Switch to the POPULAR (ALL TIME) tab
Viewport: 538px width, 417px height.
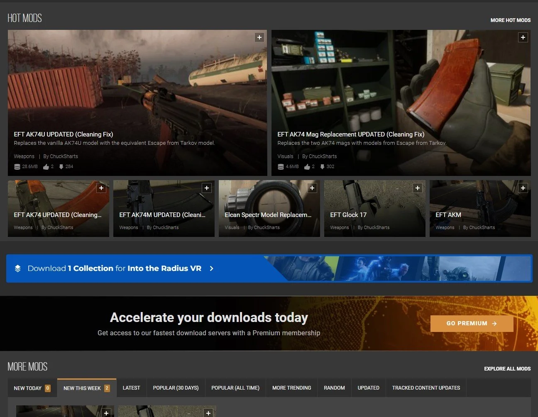tap(235, 388)
